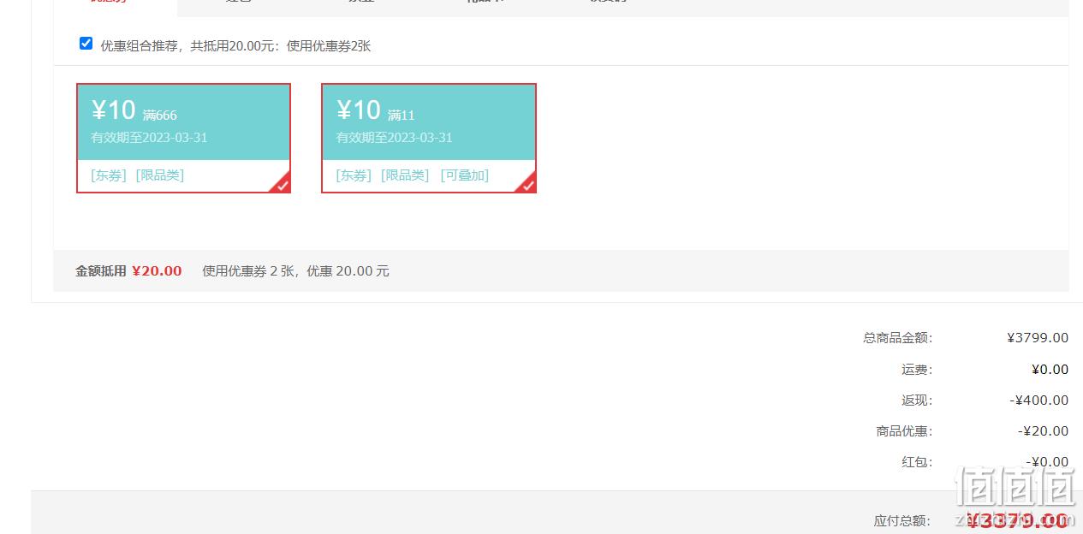
Task: Select the ¥10 满666 coupon card
Action: 184,138
